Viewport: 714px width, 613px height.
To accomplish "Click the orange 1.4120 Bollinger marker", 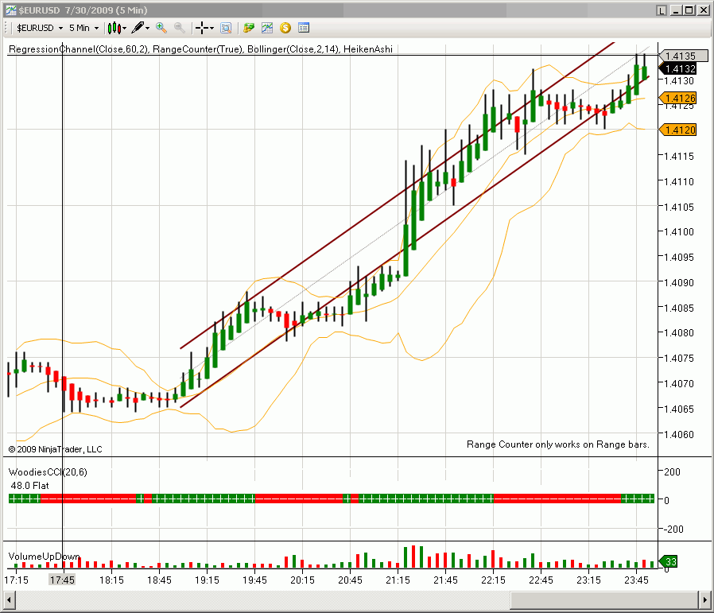I will tap(678, 130).
